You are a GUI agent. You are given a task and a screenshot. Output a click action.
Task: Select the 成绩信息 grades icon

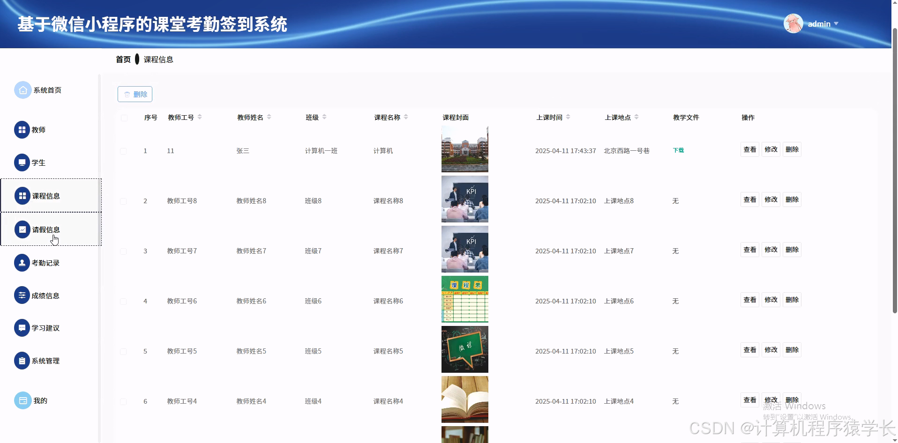coord(22,295)
